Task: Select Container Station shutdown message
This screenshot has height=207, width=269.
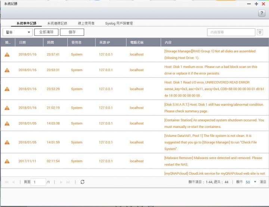Action: pyautogui.click(x=214, y=123)
